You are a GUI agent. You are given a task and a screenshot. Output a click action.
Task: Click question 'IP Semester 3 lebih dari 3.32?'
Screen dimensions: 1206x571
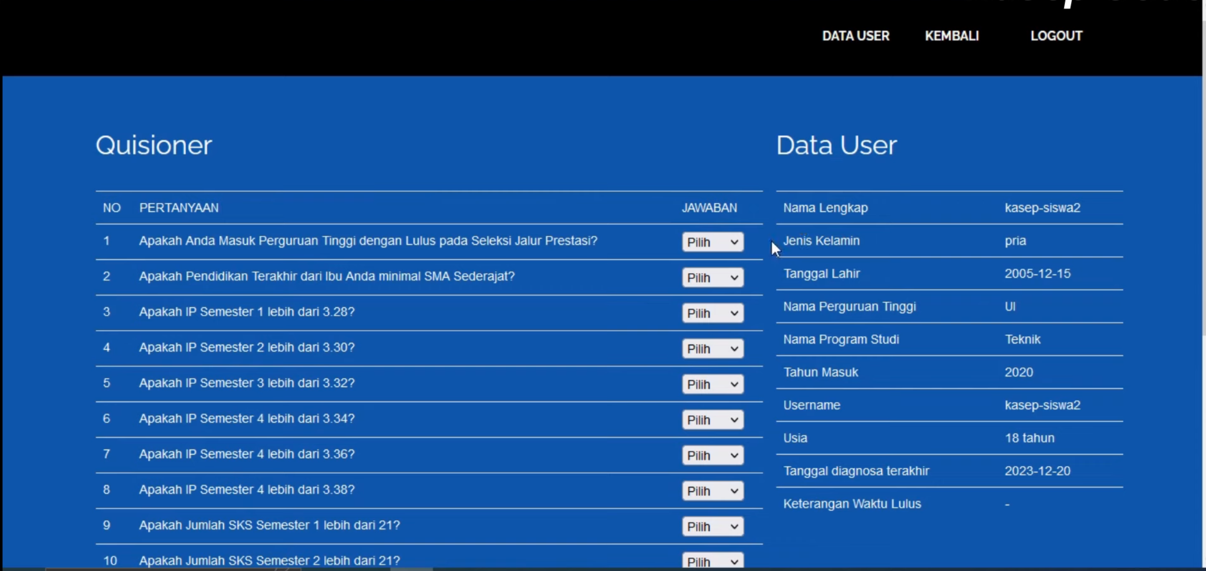click(x=246, y=383)
